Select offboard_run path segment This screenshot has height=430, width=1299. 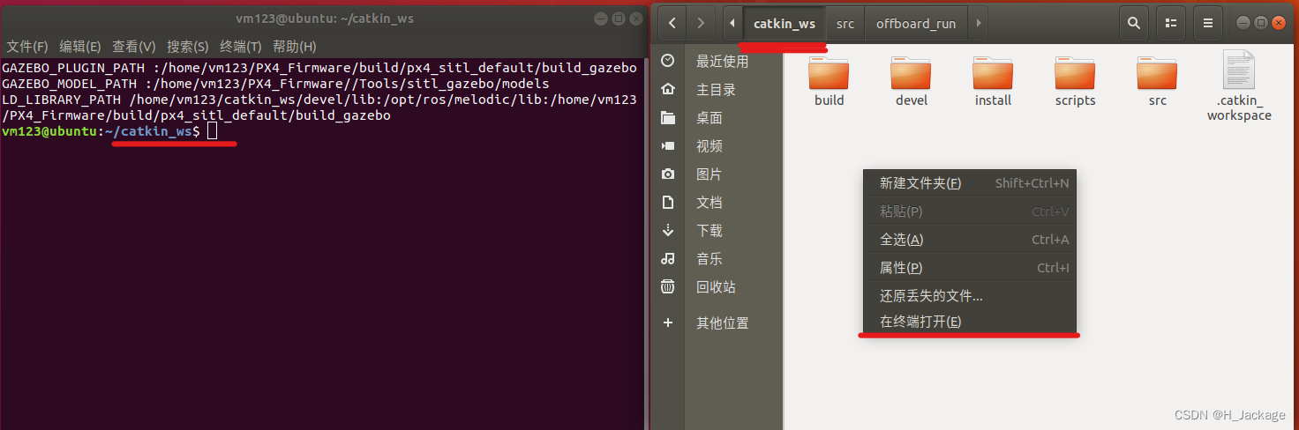pyautogui.click(x=916, y=24)
